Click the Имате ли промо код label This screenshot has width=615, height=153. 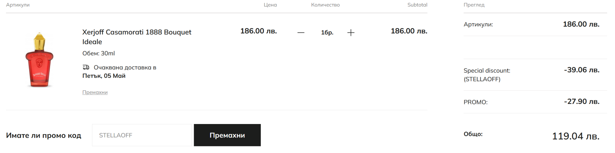pyautogui.click(x=44, y=135)
